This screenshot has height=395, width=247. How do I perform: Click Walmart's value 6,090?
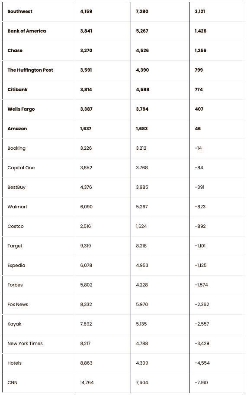click(87, 207)
